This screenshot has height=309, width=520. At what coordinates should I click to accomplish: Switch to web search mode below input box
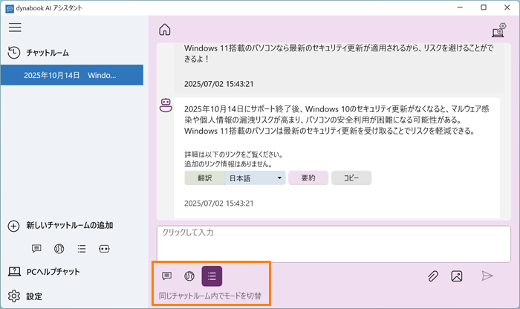tap(189, 276)
